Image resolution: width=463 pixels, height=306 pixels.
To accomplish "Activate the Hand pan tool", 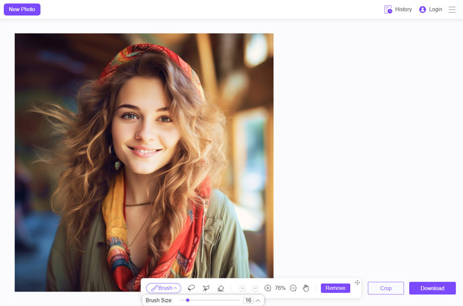I will (306, 288).
